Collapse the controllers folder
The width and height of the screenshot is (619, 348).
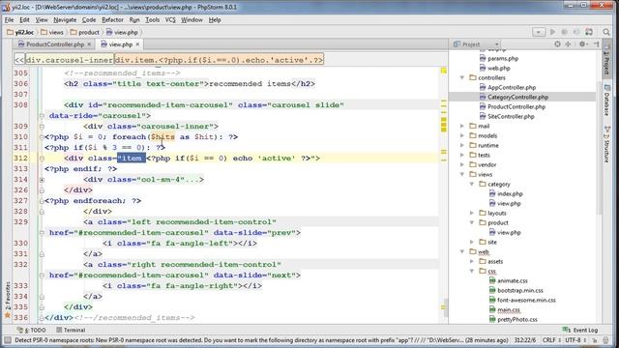point(462,77)
